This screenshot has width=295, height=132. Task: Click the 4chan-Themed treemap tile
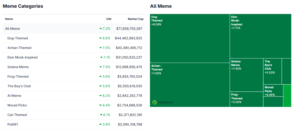pos(190,85)
